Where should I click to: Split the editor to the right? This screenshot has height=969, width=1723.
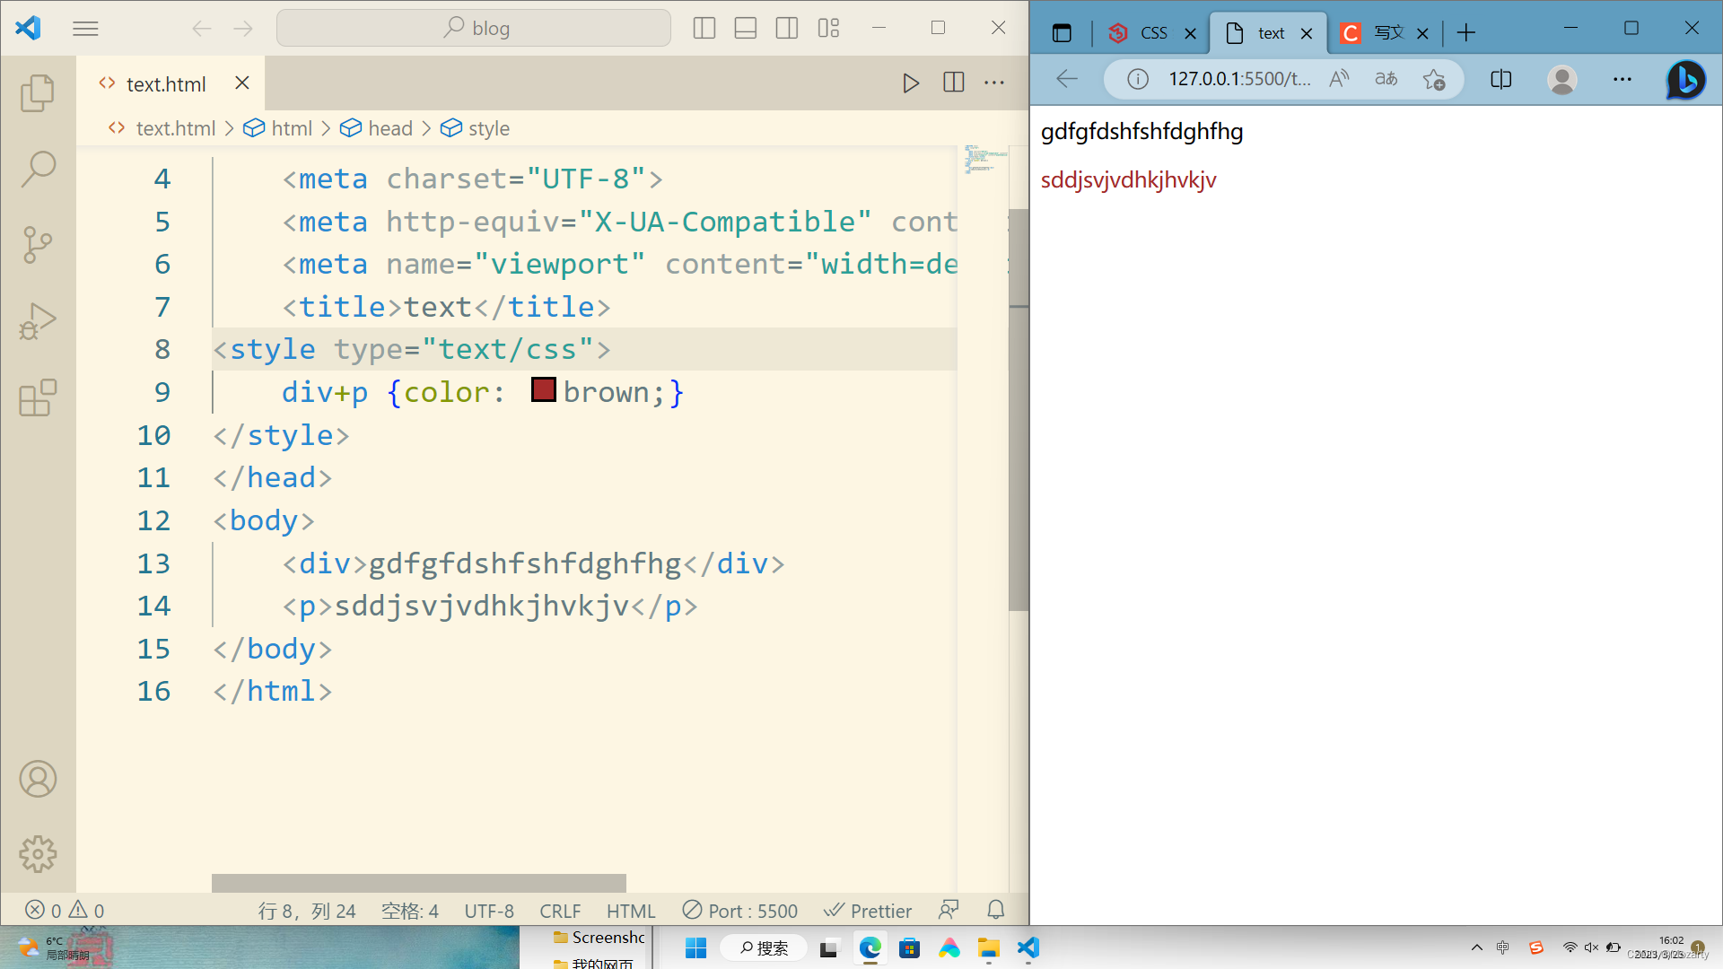[954, 83]
